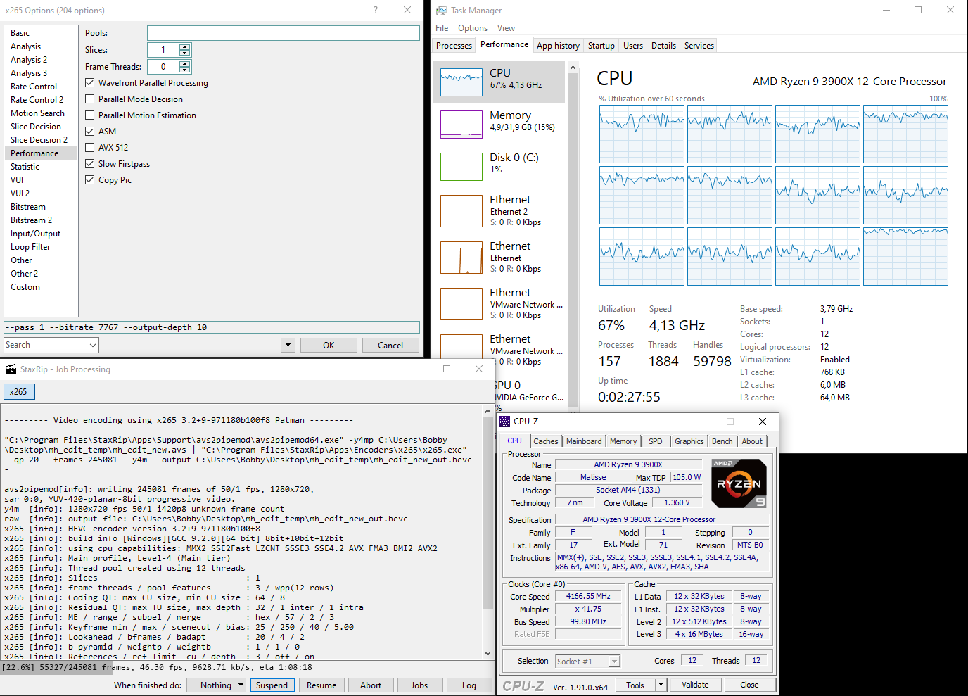Click the StaxRip Job Processing title icon

click(11, 369)
